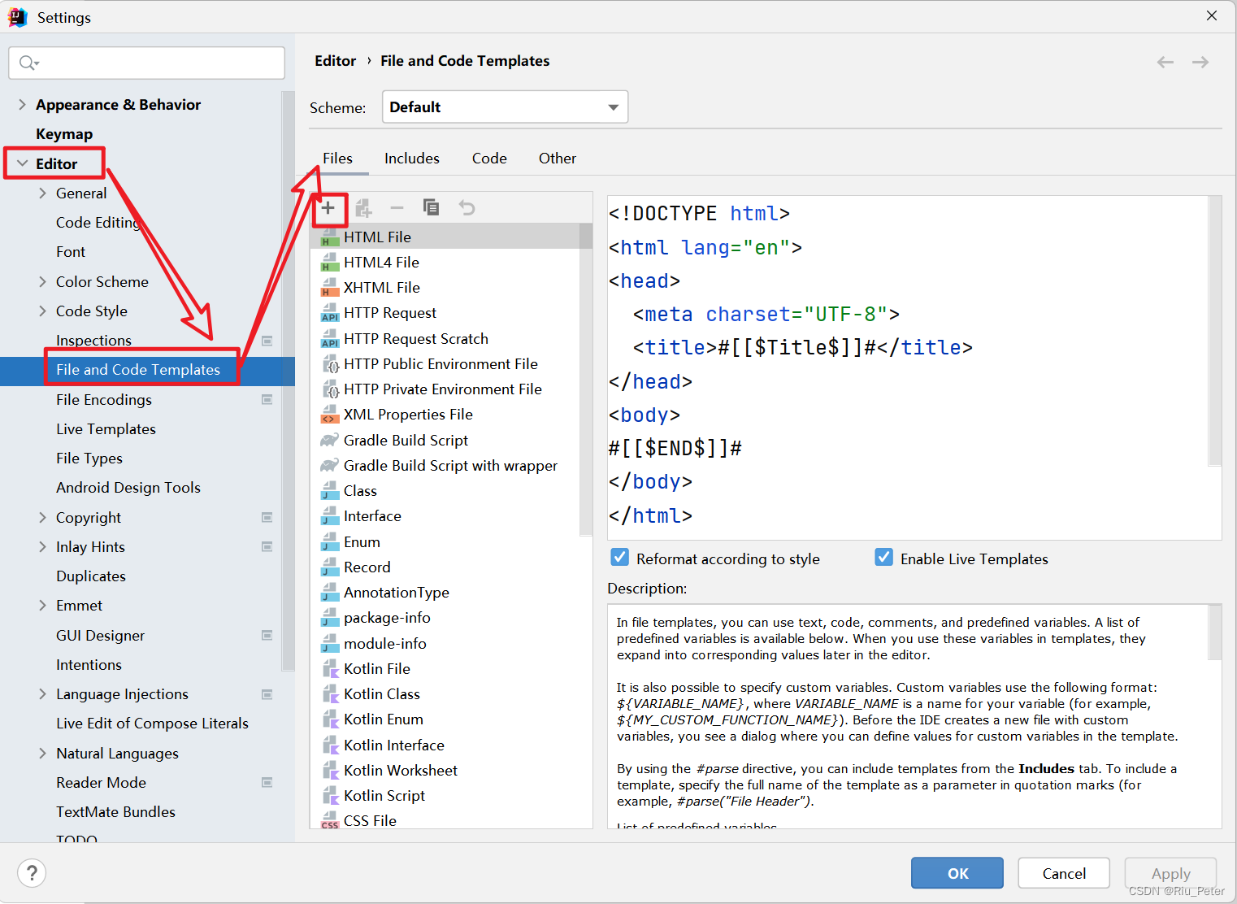Click inside the template code editor
The width and height of the screenshot is (1237, 904).
click(x=907, y=366)
